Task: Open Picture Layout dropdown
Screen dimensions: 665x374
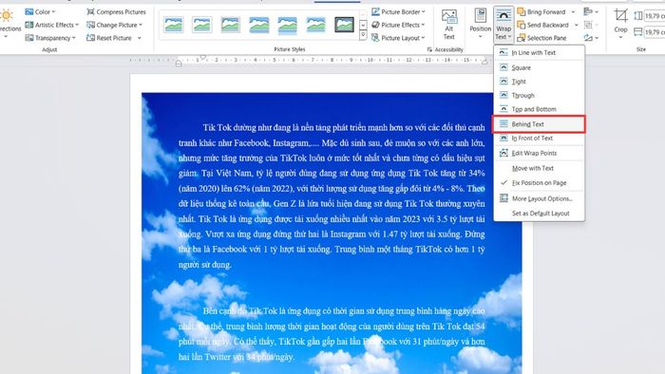Action: (x=398, y=38)
